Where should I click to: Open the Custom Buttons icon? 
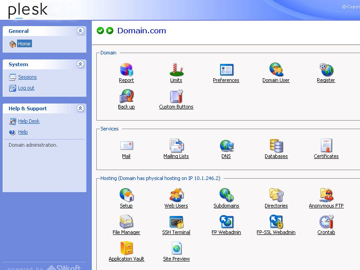tap(176, 96)
